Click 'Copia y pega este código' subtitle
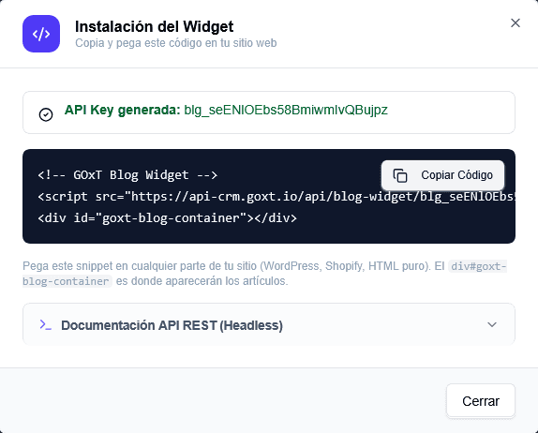 [x=175, y=43]
